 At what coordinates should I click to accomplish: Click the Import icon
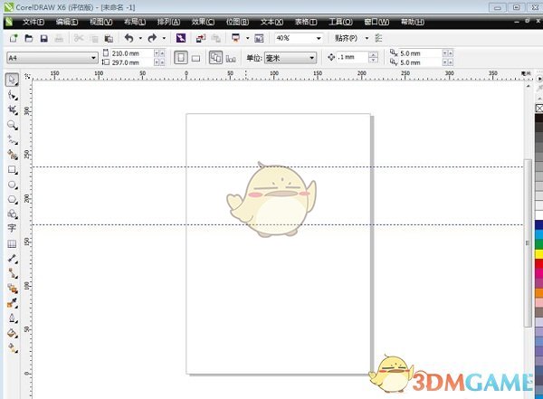[x=201, y=38]
